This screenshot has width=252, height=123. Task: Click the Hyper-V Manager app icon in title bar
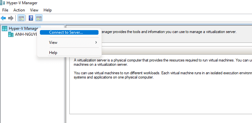pyautogui.click(x=2, y=3)
